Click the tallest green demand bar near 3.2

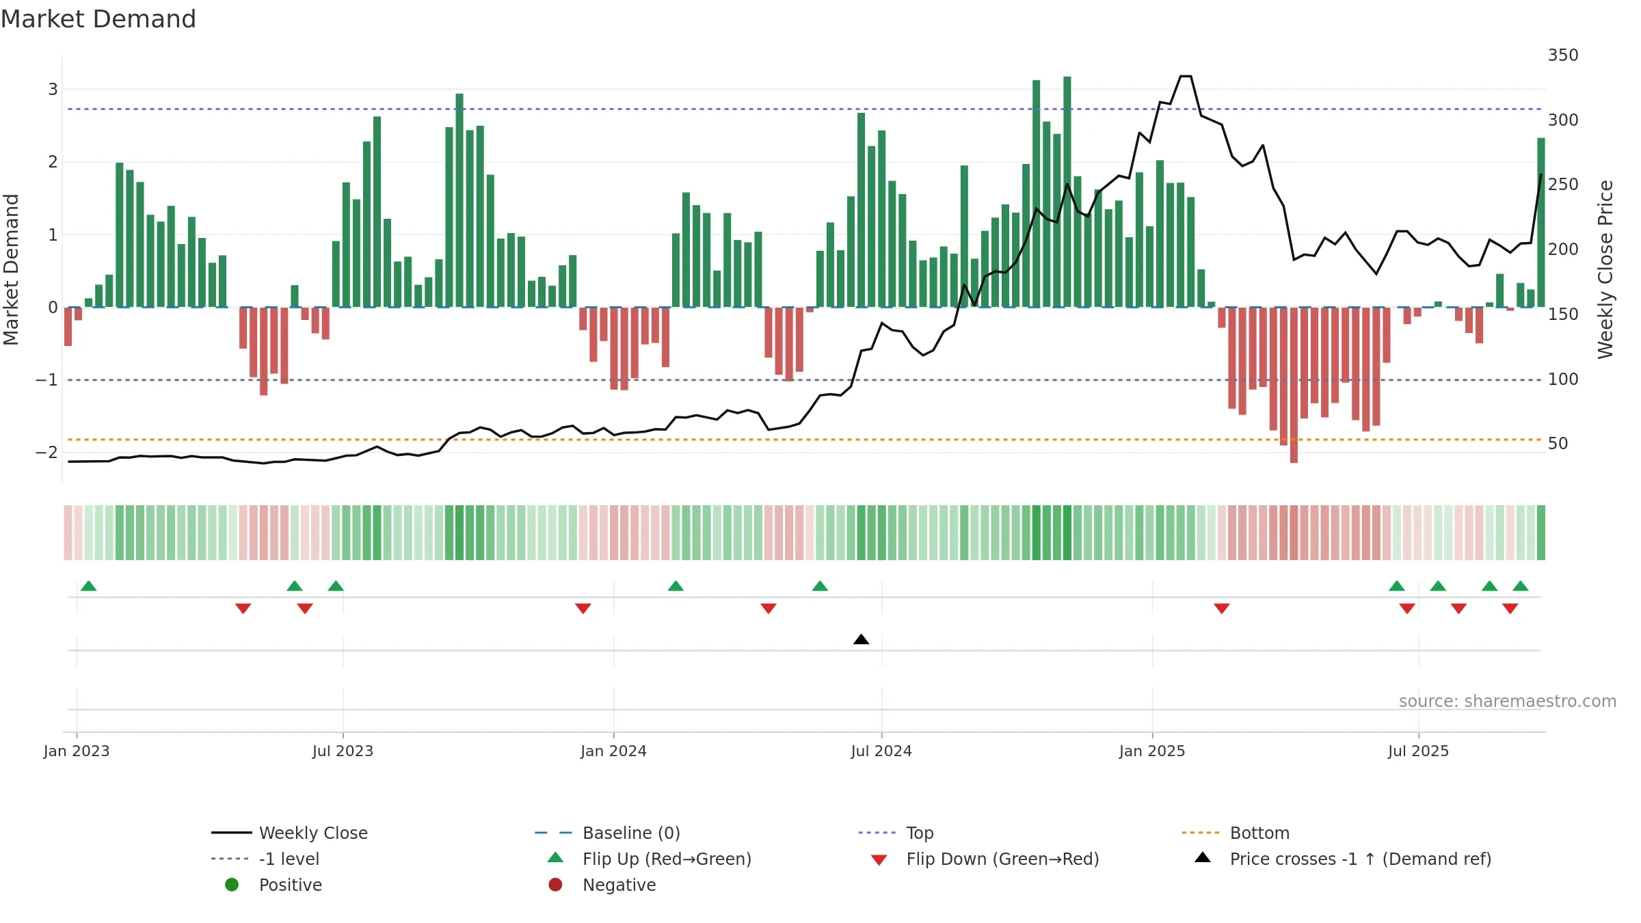[1067, 191]
